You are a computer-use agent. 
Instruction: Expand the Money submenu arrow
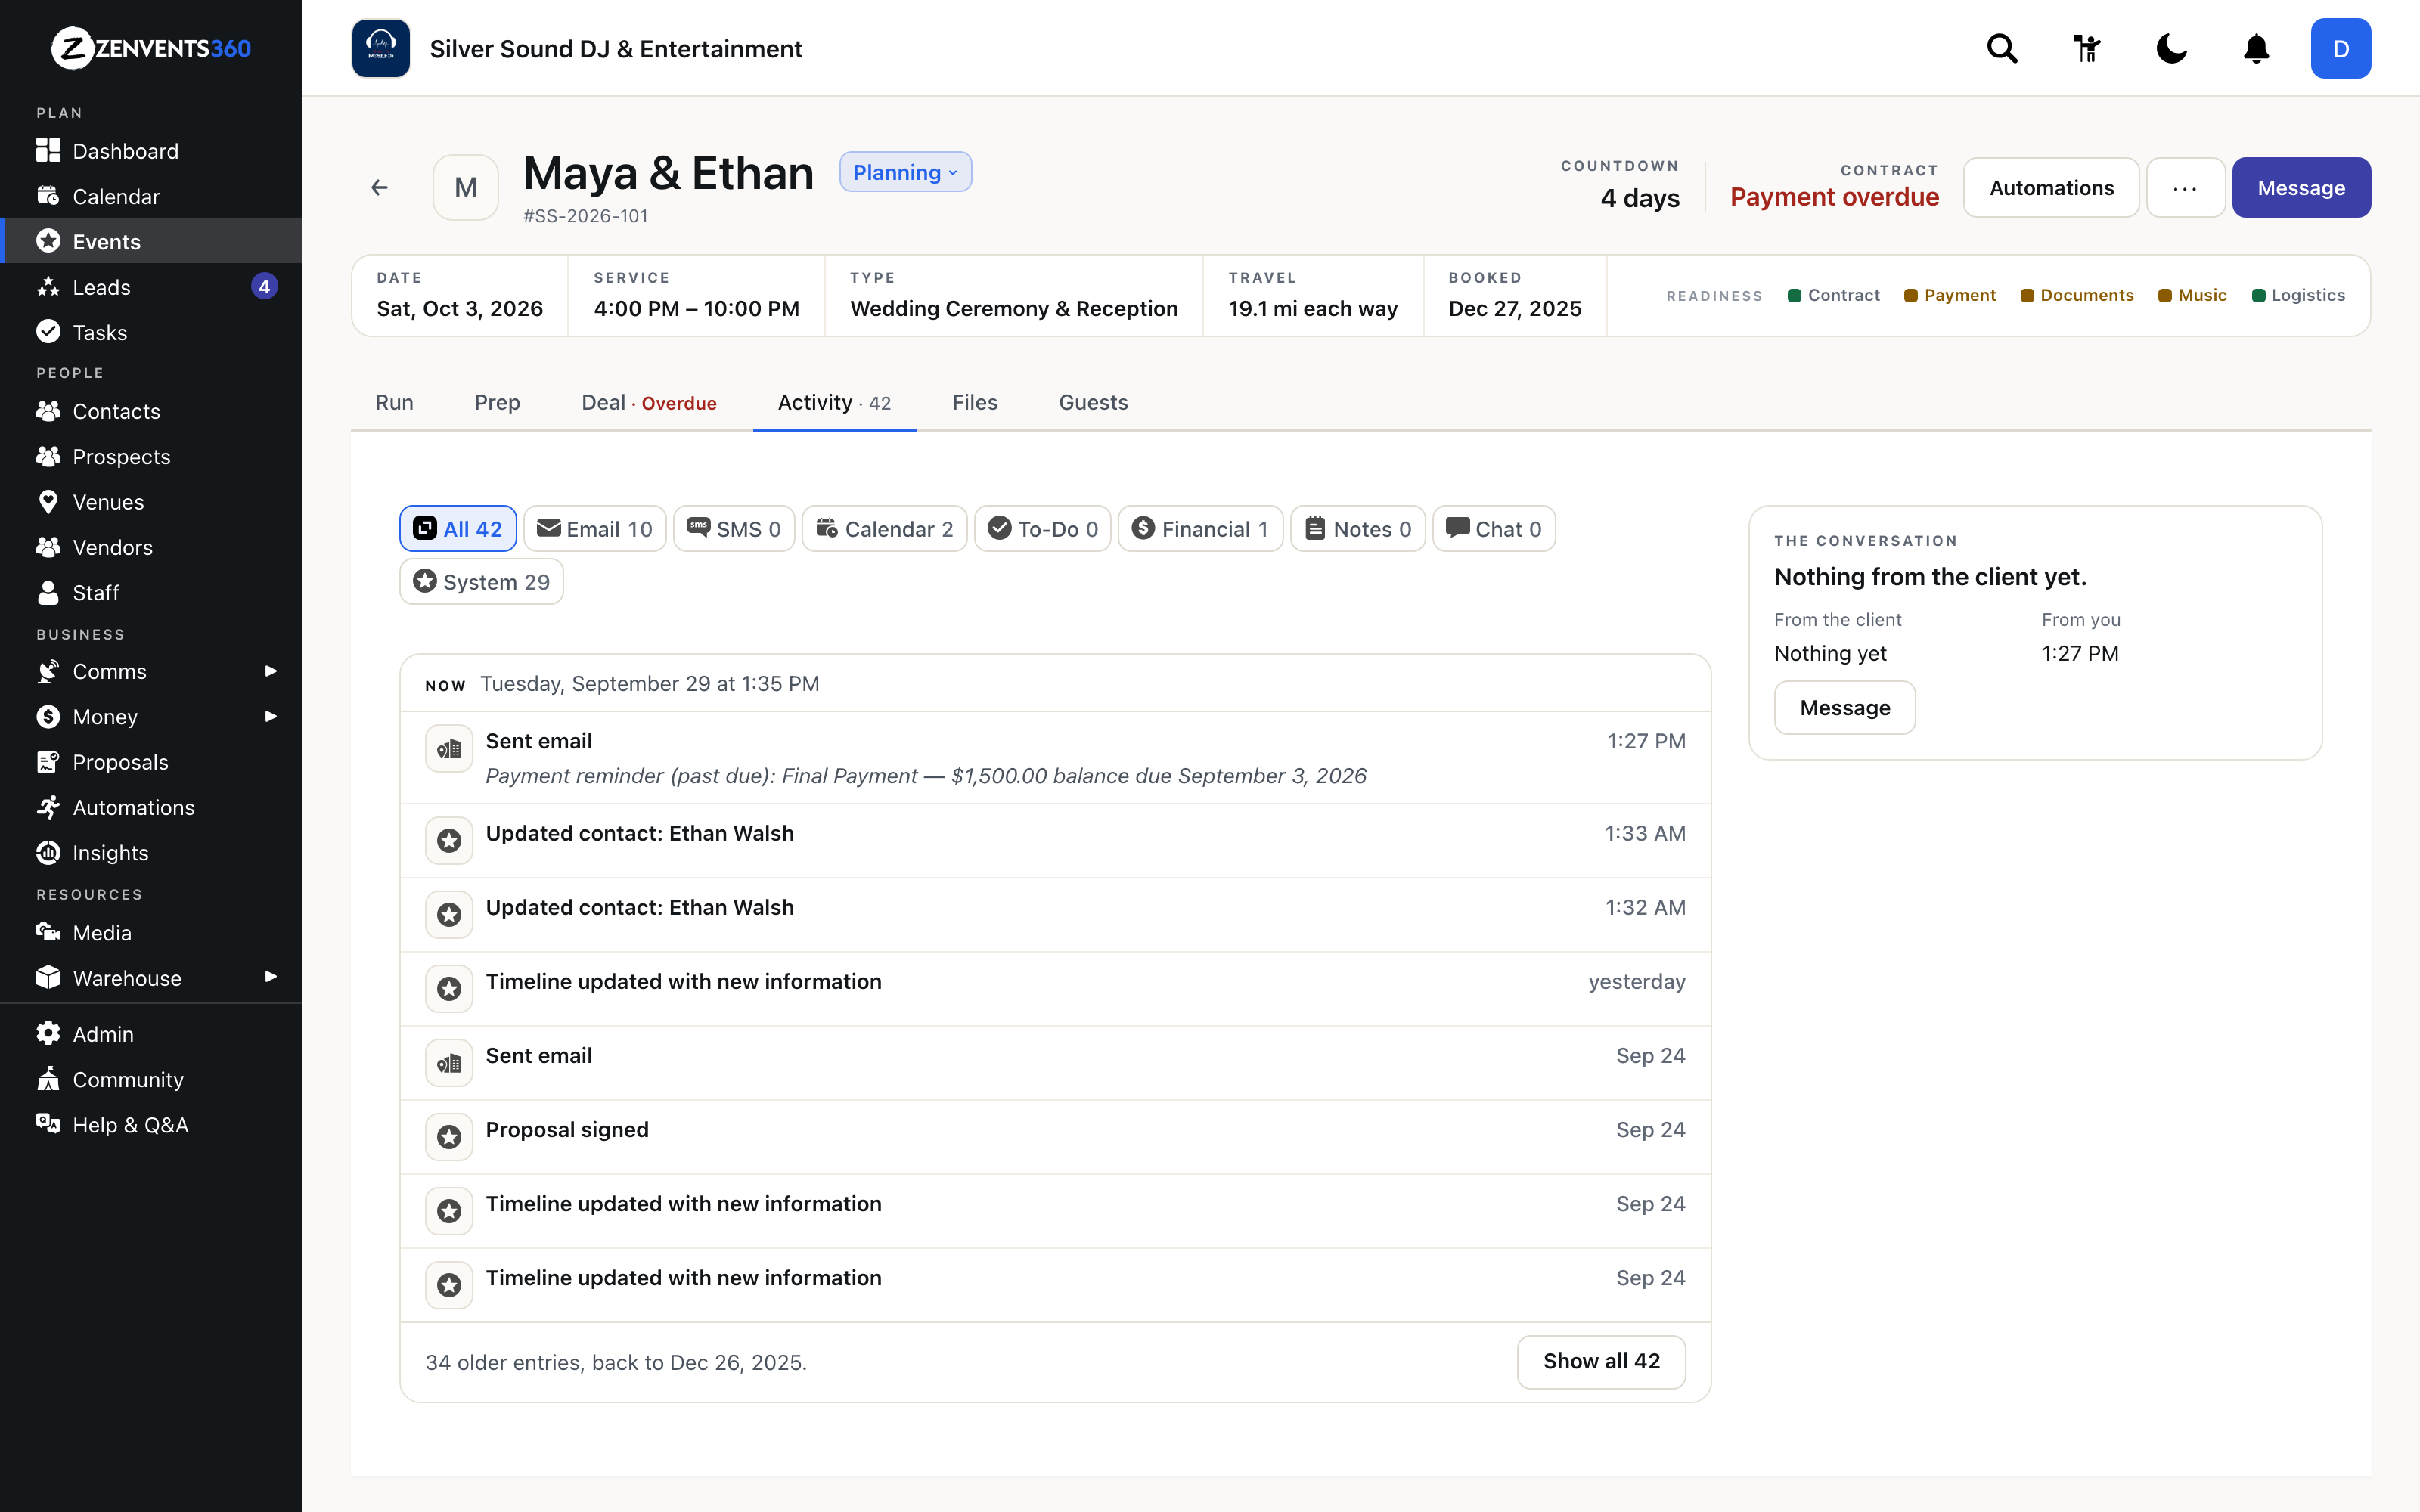pyautogui.click(x=270, y=716)
